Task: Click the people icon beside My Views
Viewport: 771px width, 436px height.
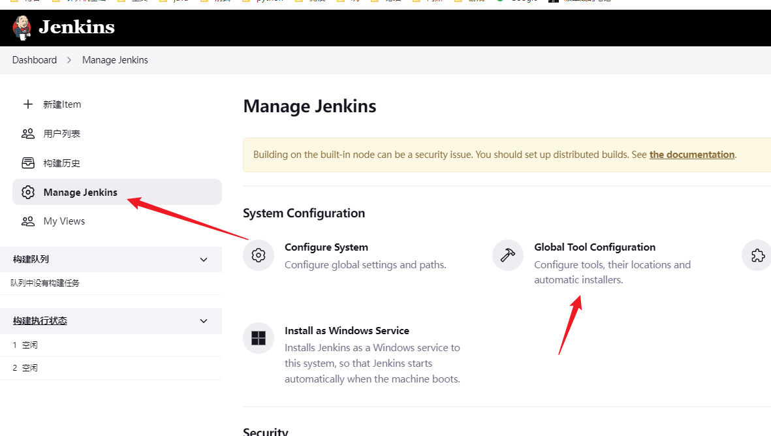Action: (28, 221)
